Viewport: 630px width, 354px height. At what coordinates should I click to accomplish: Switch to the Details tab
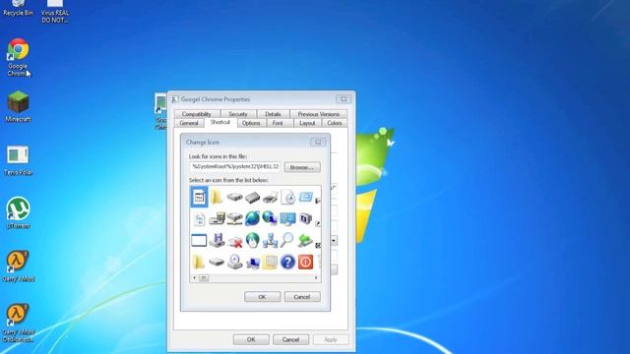(x=273, y=114)
